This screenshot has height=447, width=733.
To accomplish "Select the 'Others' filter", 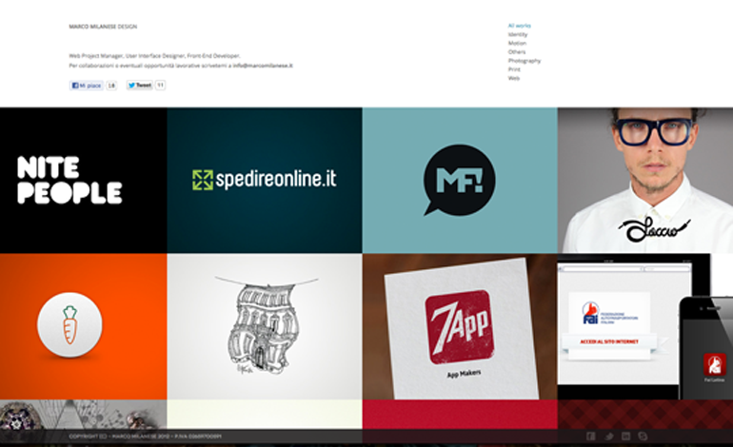I will point(517,52).
